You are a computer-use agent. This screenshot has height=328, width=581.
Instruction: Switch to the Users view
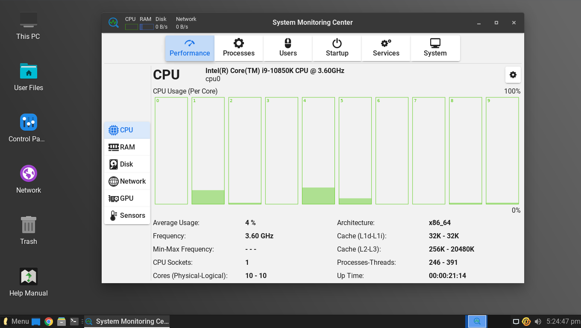[x=288, y=48]
